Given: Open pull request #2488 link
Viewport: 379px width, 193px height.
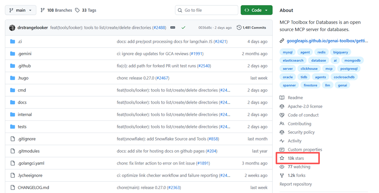Looking at the screenshot, I should (x=159, y=28).
